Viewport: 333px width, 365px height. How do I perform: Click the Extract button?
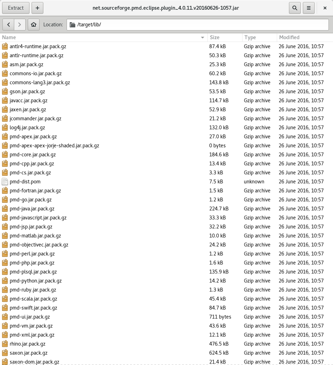[16, 8]
